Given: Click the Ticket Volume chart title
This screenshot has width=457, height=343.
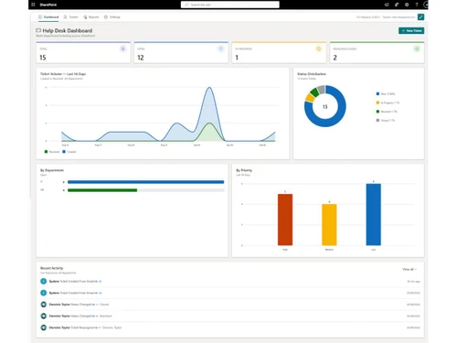Looking at the screenshot, I should tap(63, 74).
